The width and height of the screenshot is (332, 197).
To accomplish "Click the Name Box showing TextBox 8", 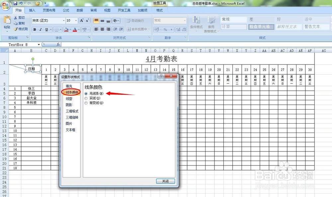I will (x=20, y=45).
